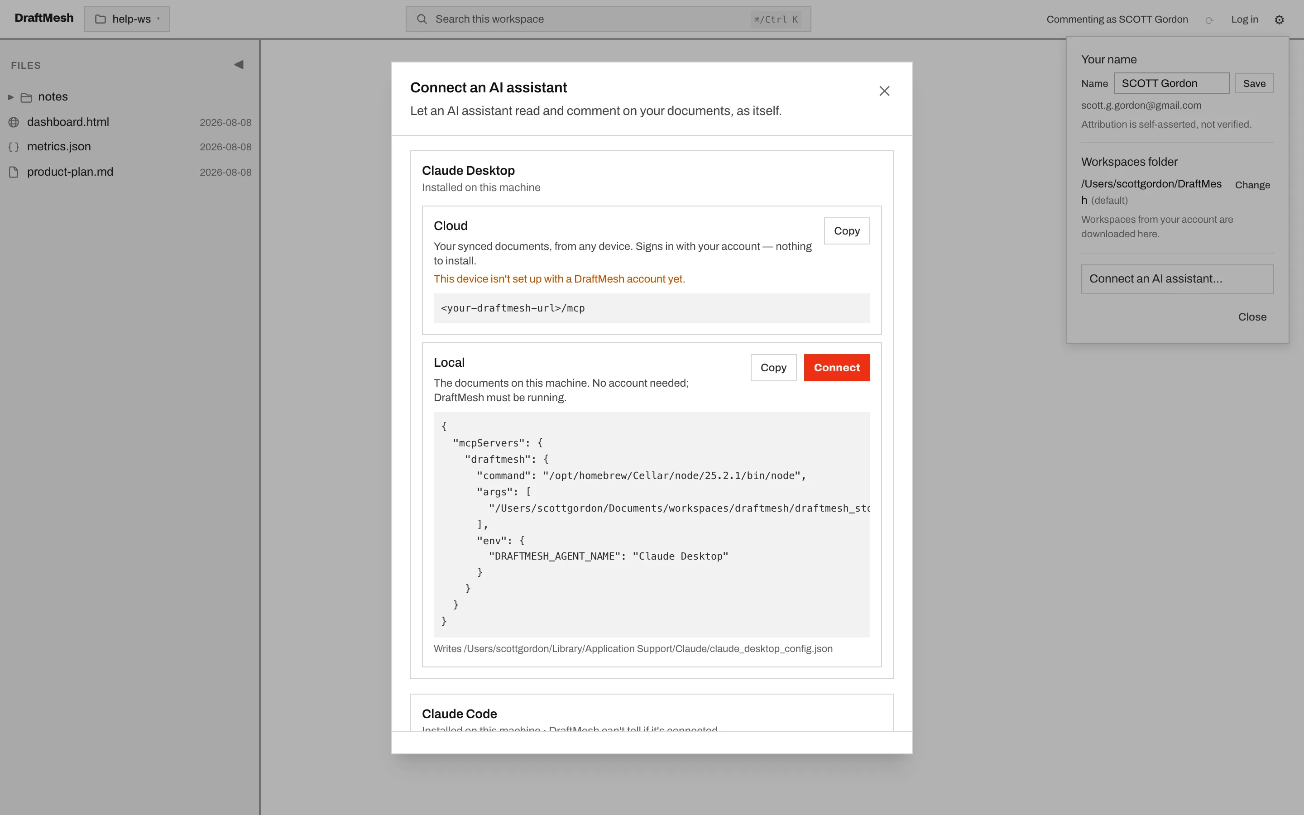The image size is (1304, 815).
Task: Click the search magnifier icon
Action: pyautogui.click(x=422, y=19)
